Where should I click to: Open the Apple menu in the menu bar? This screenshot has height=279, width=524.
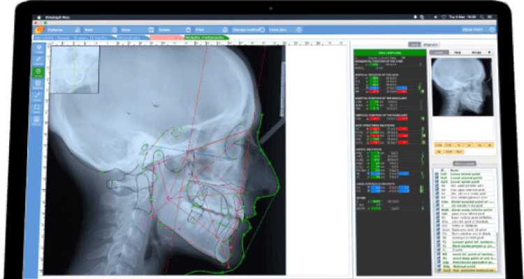pos(38,17)
